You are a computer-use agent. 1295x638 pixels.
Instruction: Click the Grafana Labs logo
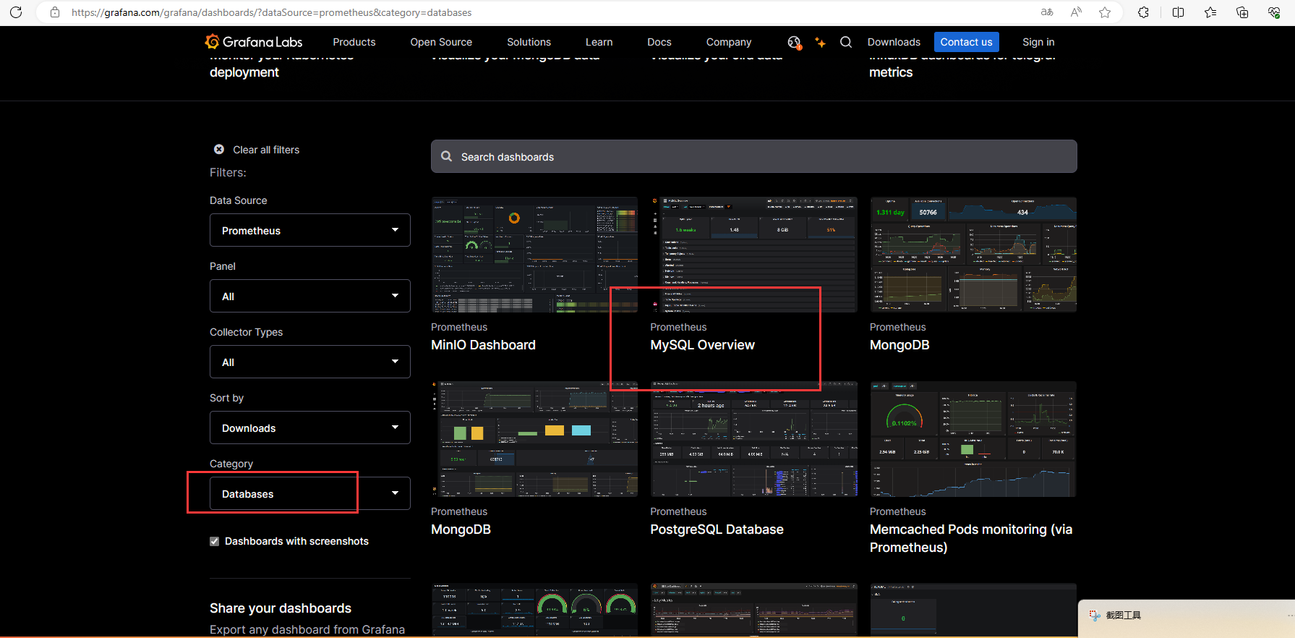[x=254, y=42]
